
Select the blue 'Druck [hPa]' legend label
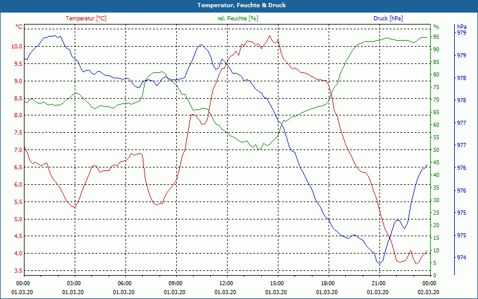pos(388,19)
